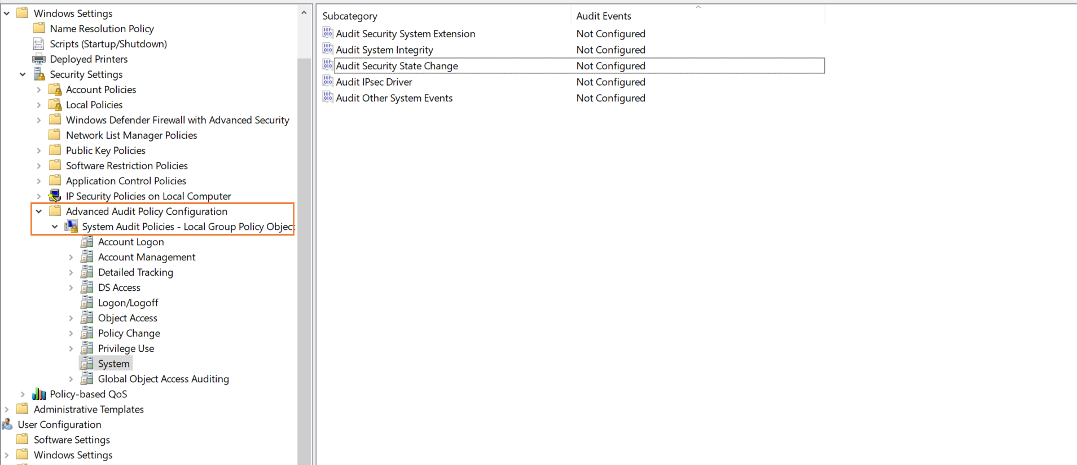Select the 'Audit IPsec Driver' subcategory
Viewport: 1077px width, 465px height.
point(374,82)
